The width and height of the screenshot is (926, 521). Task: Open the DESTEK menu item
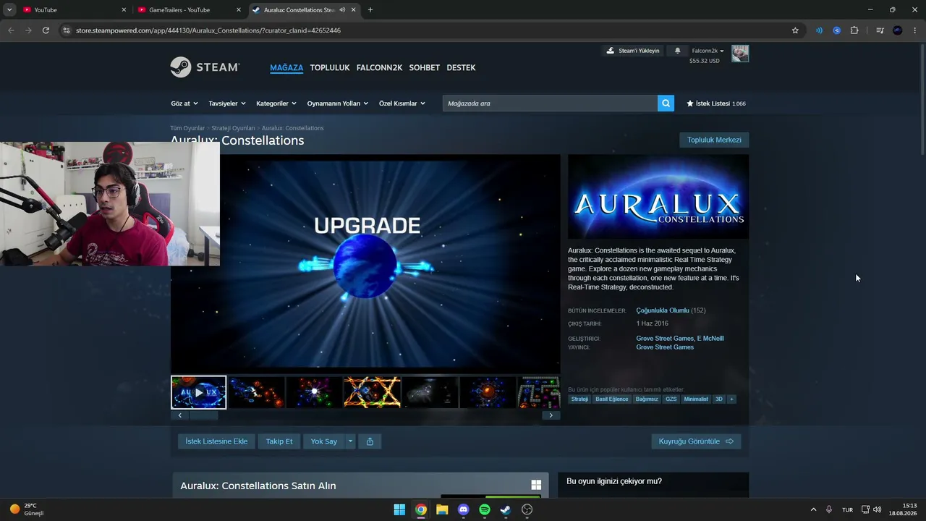[461, 67]
